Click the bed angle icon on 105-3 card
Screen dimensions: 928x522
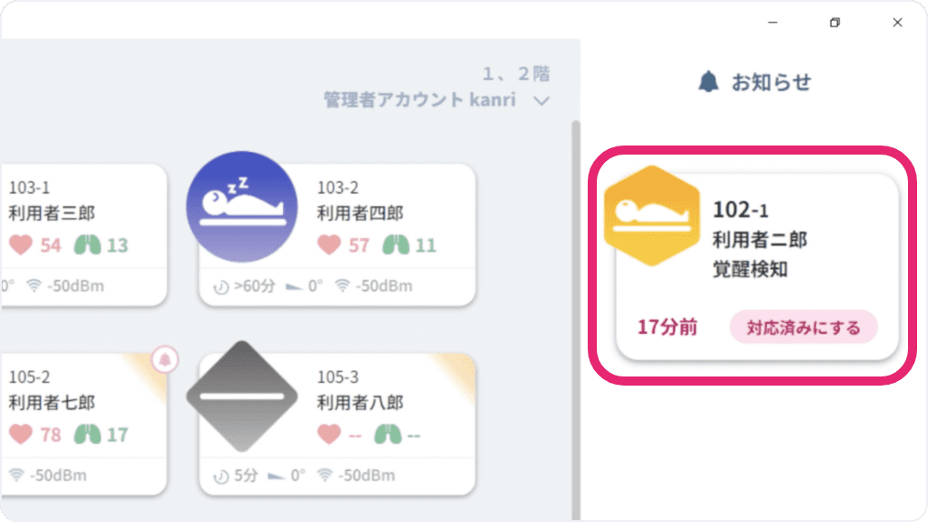277,476
